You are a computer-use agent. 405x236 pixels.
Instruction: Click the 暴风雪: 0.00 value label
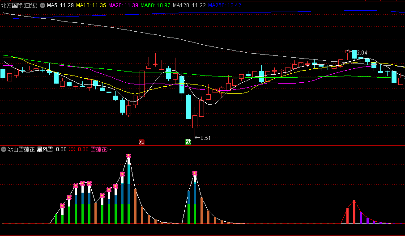51,149
